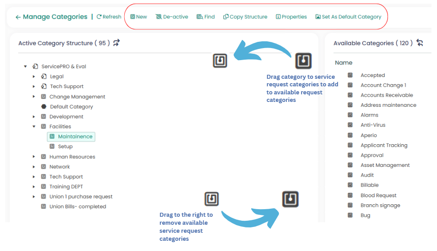Click De-active in the toolbar
This screenshot has height=251, width=437.
pyautogui.click(x=172, y=17)
